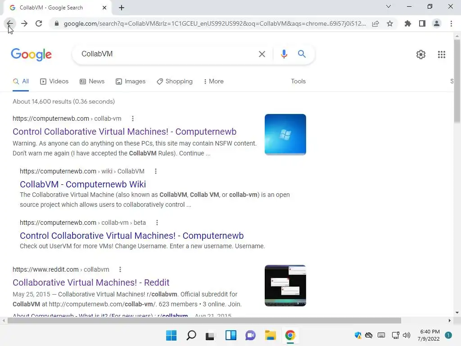461x346 pixels.
Task: Open Chrome profile avatar
Action: tap(437, 23)
